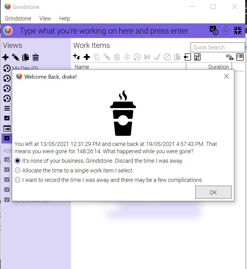The width and height of the screenshot is (247, 269).
Task: Click the copy view icon
Action: point(26,57)
